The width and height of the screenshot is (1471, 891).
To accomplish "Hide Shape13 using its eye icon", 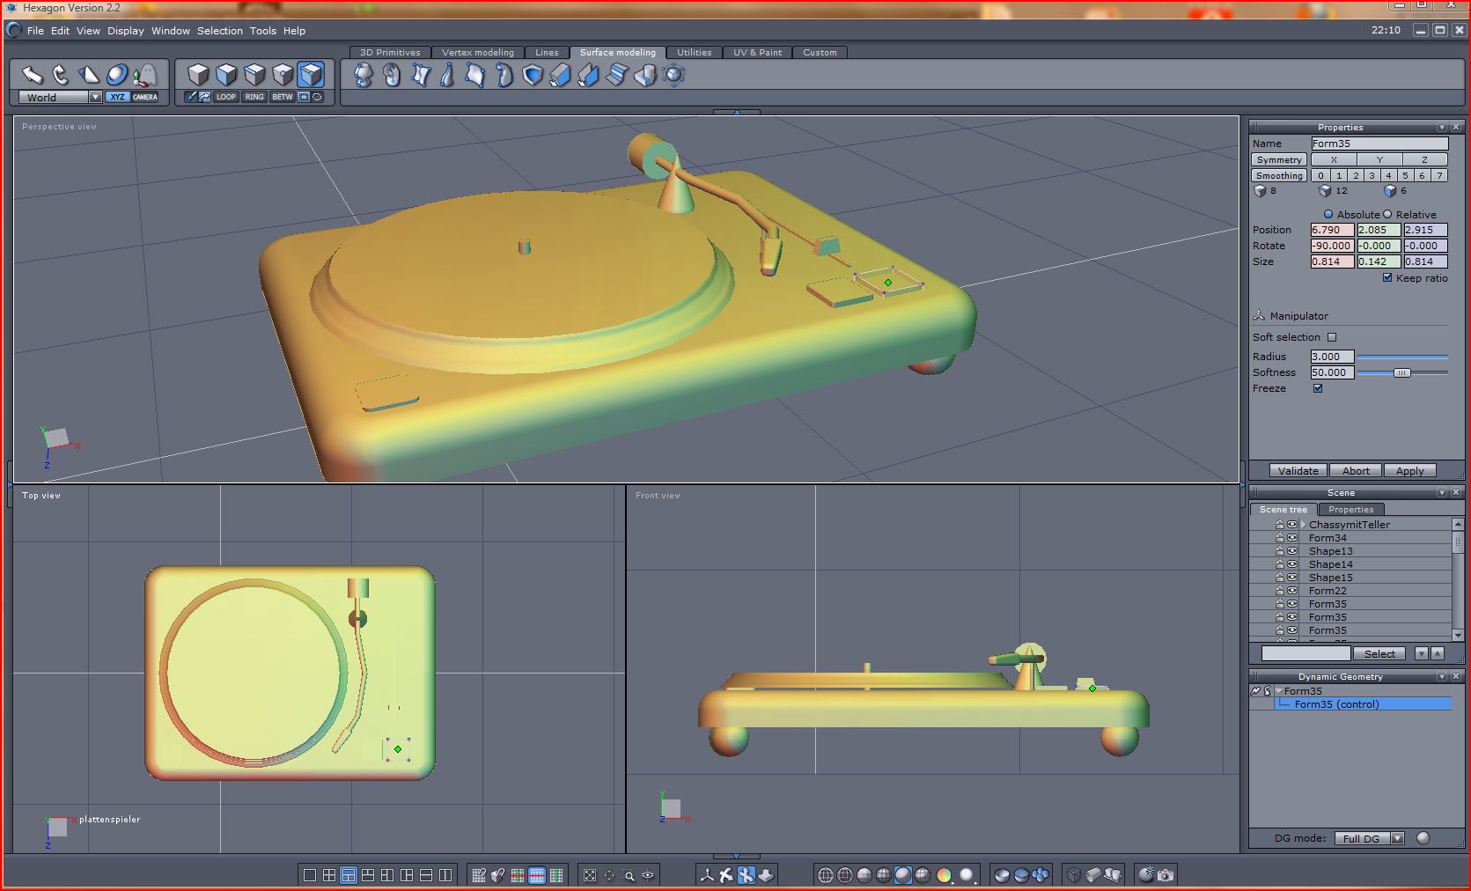I will [x=1292, y=551].
